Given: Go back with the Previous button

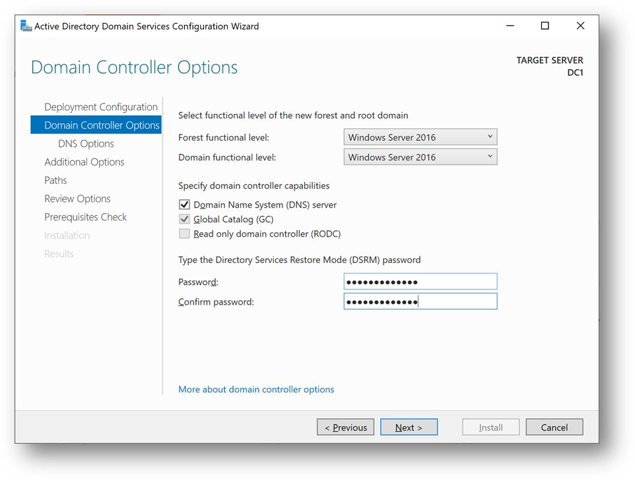Looking at the screenshot, I should 345,427.
